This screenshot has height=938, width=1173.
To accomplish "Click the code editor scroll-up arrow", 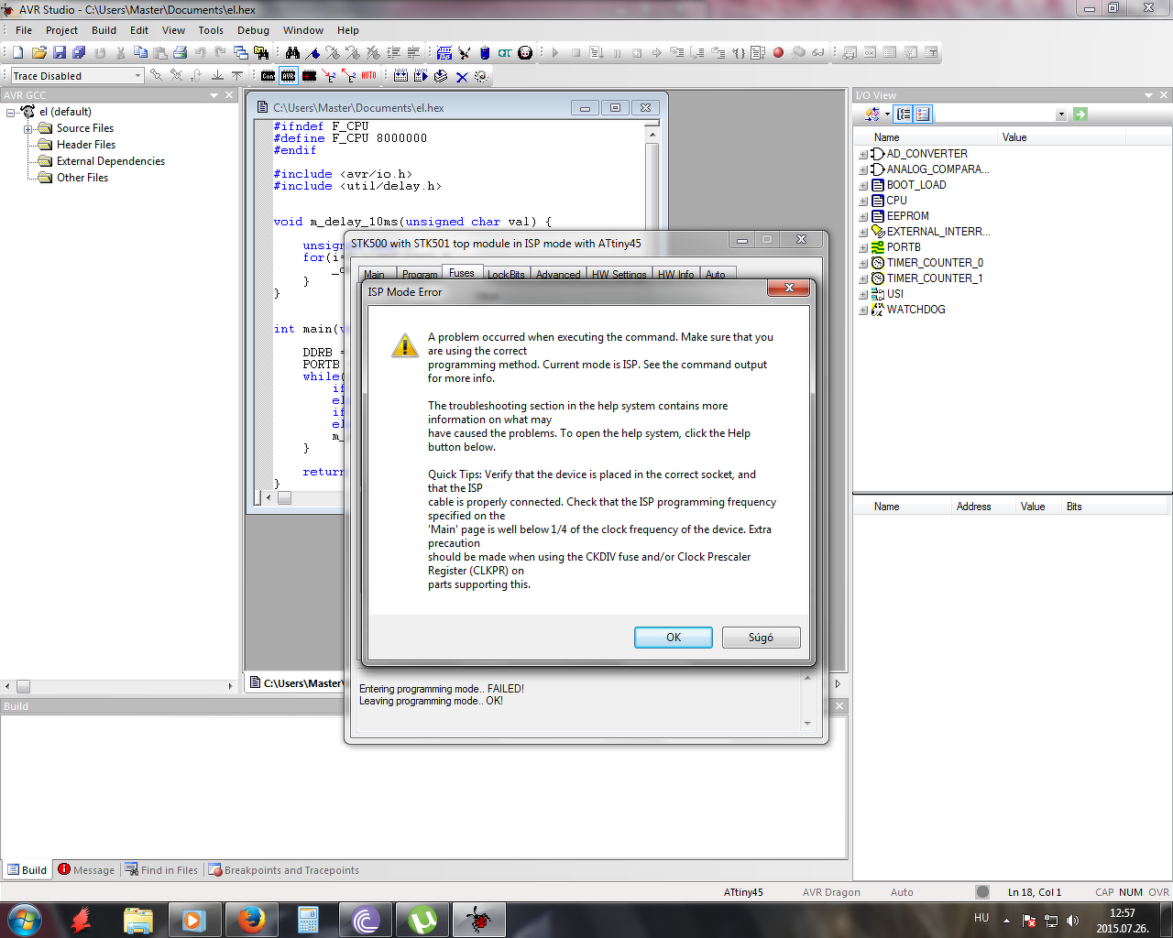I will point(652,135).
